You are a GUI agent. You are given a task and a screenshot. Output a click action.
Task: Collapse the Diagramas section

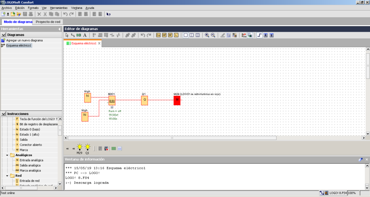(x=4, y=35)
